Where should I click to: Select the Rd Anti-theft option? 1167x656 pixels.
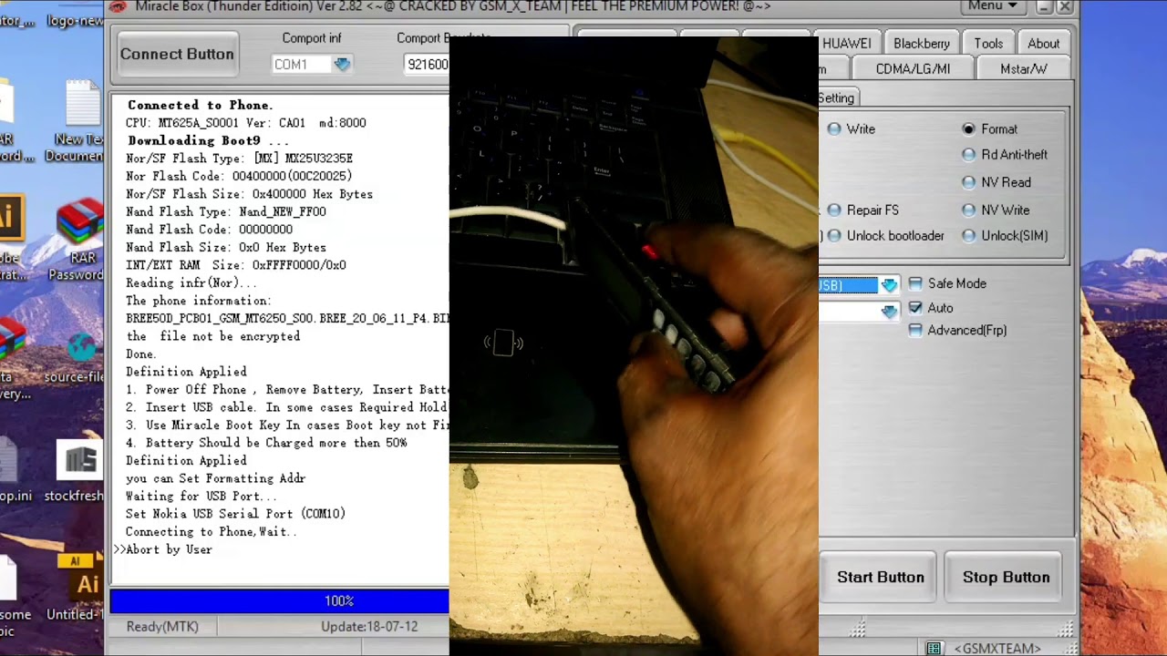1005,155
